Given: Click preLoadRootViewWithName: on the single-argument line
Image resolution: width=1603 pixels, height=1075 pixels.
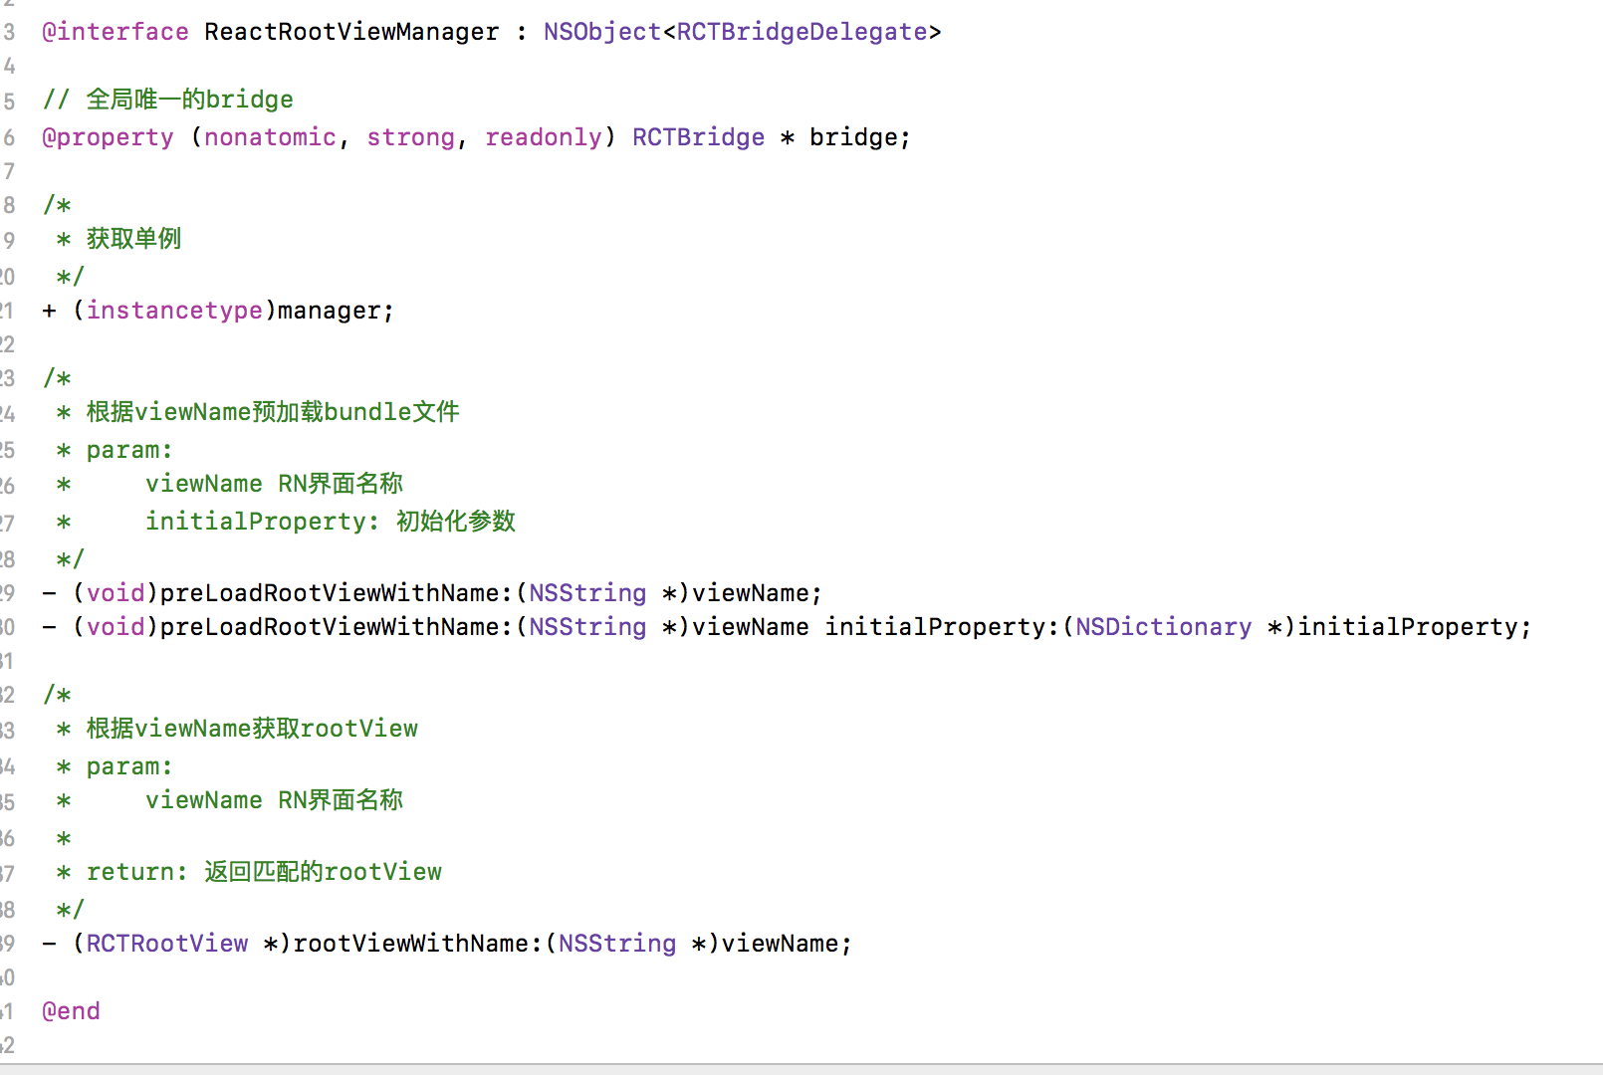Looking at the screenshot, I should (x=337, y=593).
